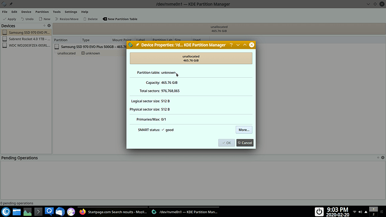The height and width of the screenshot is (217, 386).
Task: Expand hidden system tray icons arrow
Action: (x=366, y=212)
